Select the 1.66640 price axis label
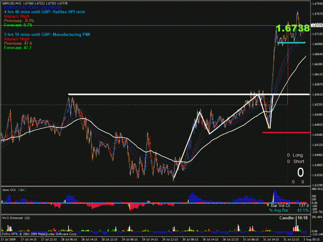Image resolution: width=323 pixels, height=242 pixels. pyautogui.click(x=317, y=54)
